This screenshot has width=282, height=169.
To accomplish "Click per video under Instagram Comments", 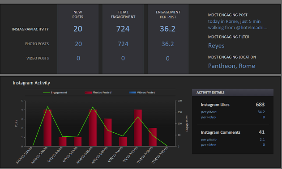I will 208,145.
